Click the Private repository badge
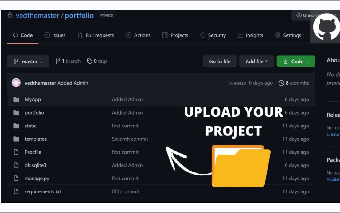This screenshot has height=213, width=340. [106, 15]
